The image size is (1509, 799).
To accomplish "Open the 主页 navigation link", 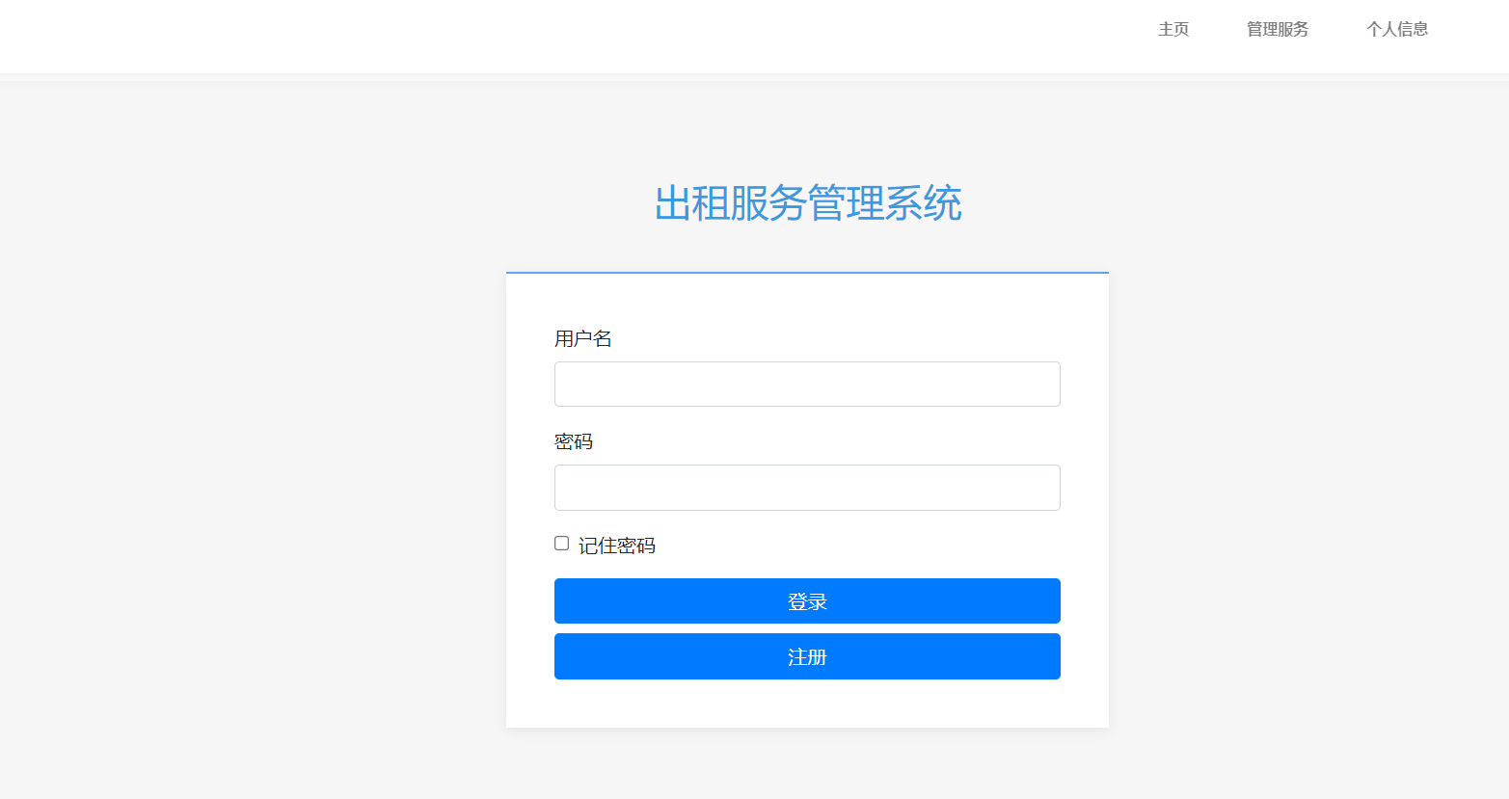I will tap(1173, 29).
